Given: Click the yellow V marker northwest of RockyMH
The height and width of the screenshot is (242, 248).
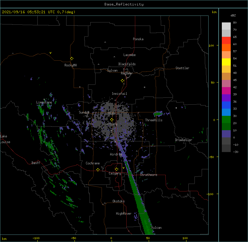Looking at the screenshot, I should 50,53.
